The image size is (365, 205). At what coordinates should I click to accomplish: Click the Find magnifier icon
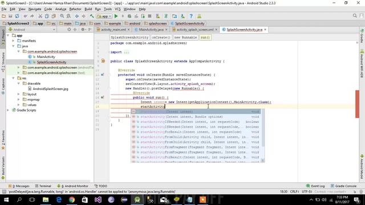[x=62, y=16]
